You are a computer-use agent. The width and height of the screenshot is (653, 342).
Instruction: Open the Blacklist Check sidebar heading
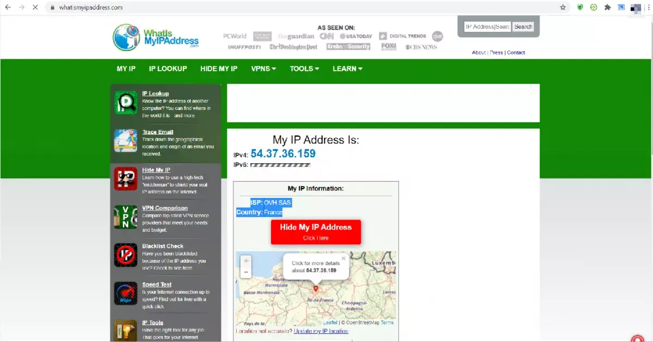tap(163, 246)
